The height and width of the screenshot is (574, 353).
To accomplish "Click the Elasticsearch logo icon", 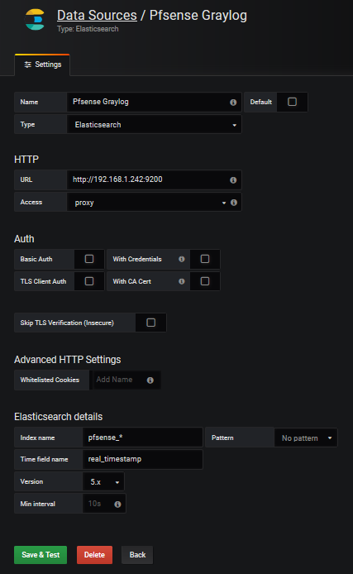I will 35,19.
